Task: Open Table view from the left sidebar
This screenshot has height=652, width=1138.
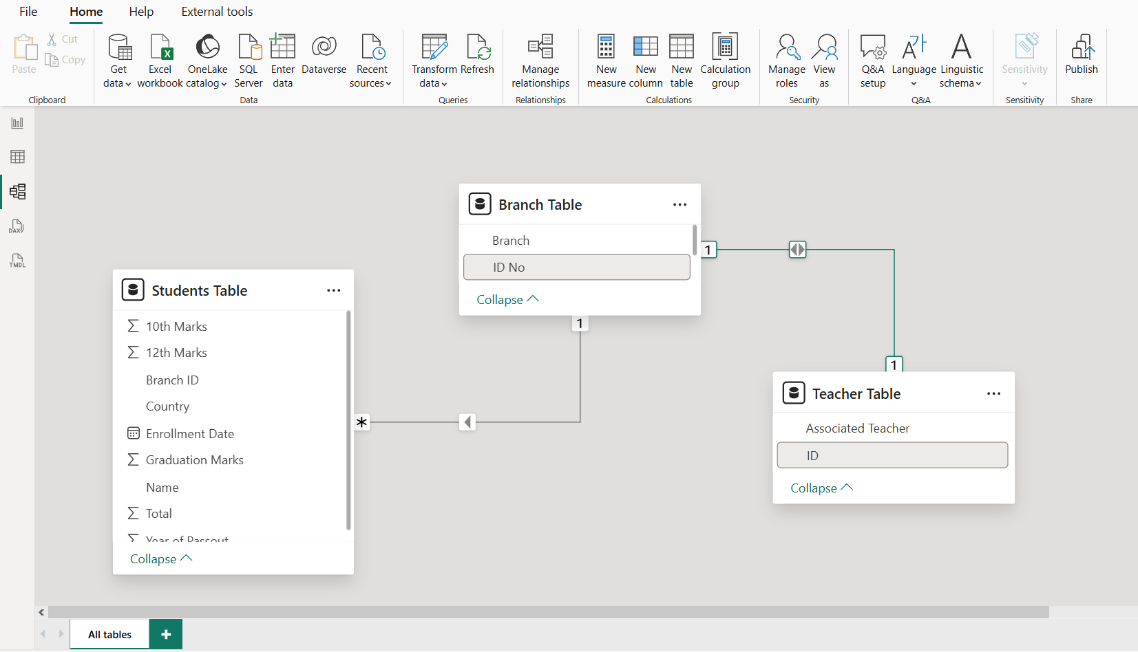Action: click(x=17, y=157)
